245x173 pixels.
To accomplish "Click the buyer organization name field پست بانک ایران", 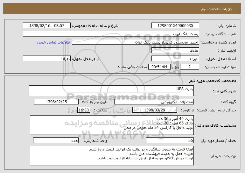I will click(x=111, y=34).
